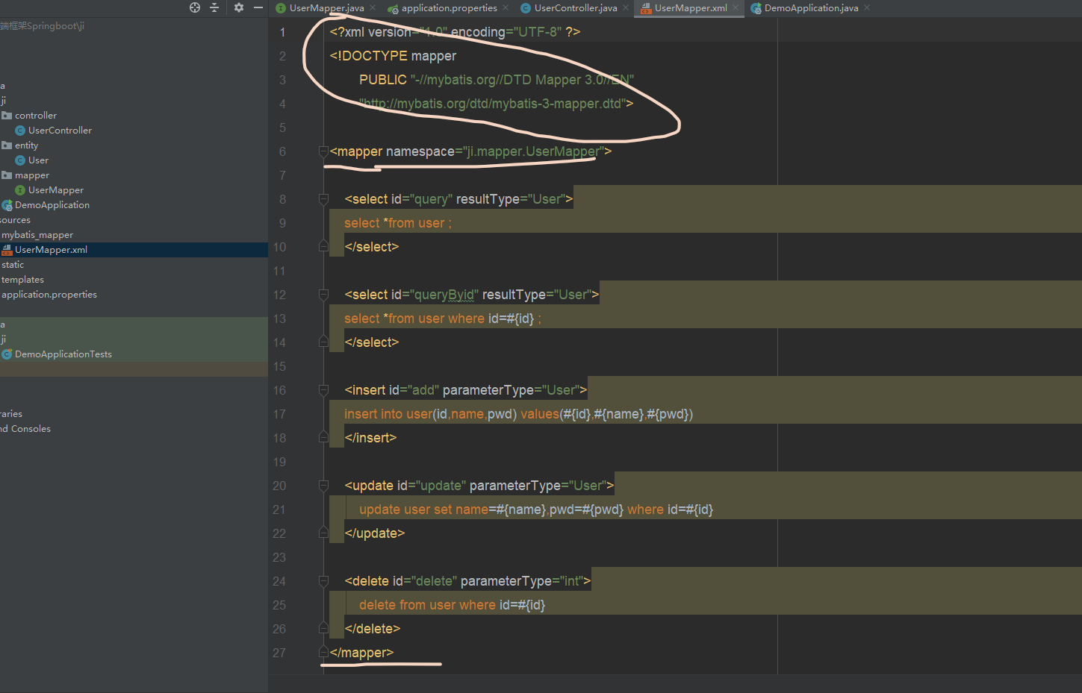Select UserMapper.xml in project tree

(x=51, y=250)
